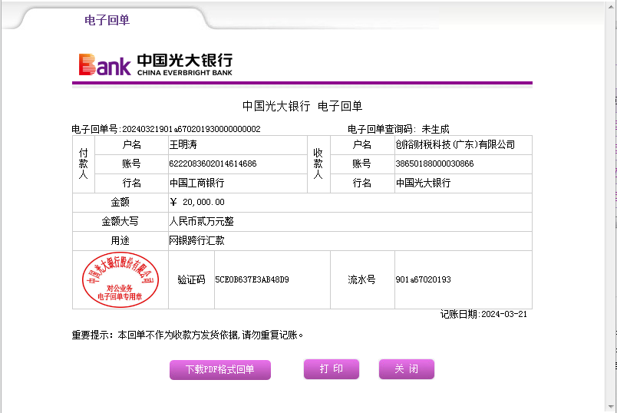
Task: Click the 中国光大银行 电子回单 heading
Action: click(x=302, y=106)
